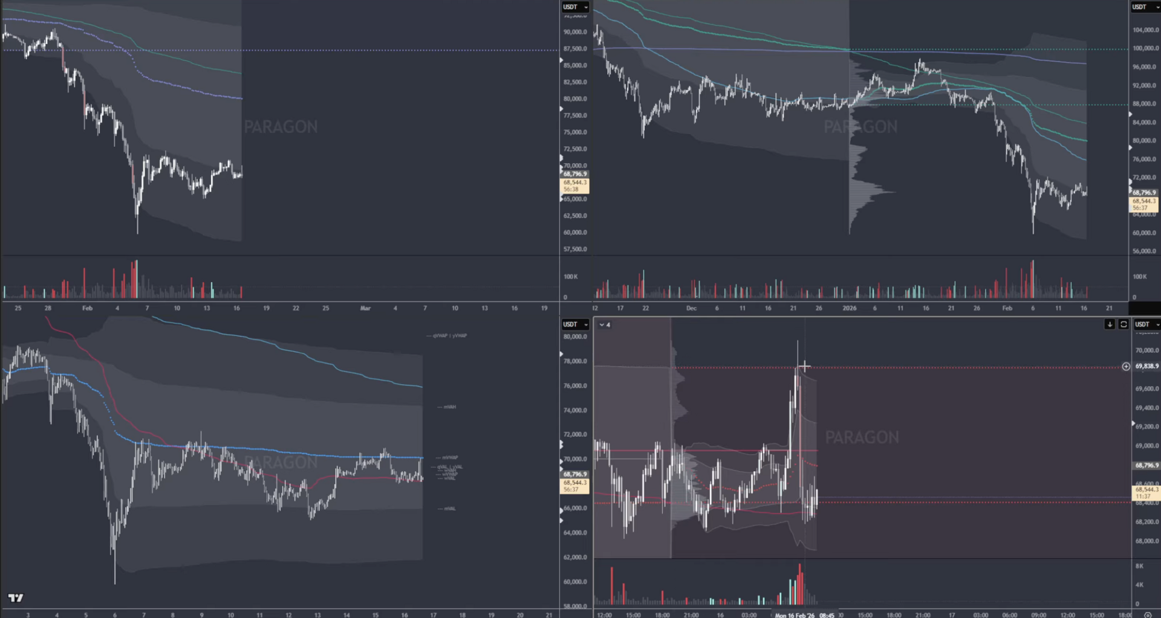This screenshot has height=618, width=1161.
Task: Open USDT currency dropdown on top-left chart
Action: tap(575, 7)
